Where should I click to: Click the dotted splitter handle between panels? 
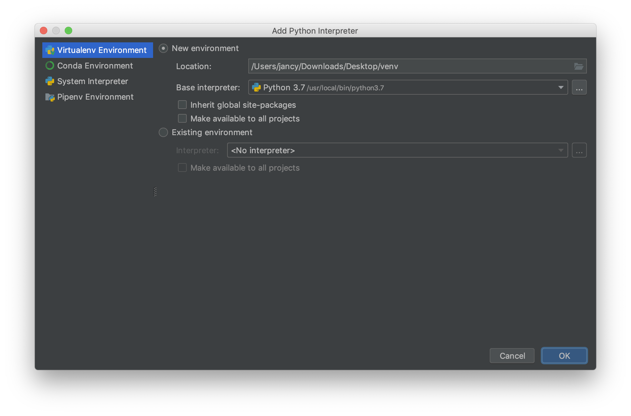click(155, 191)
